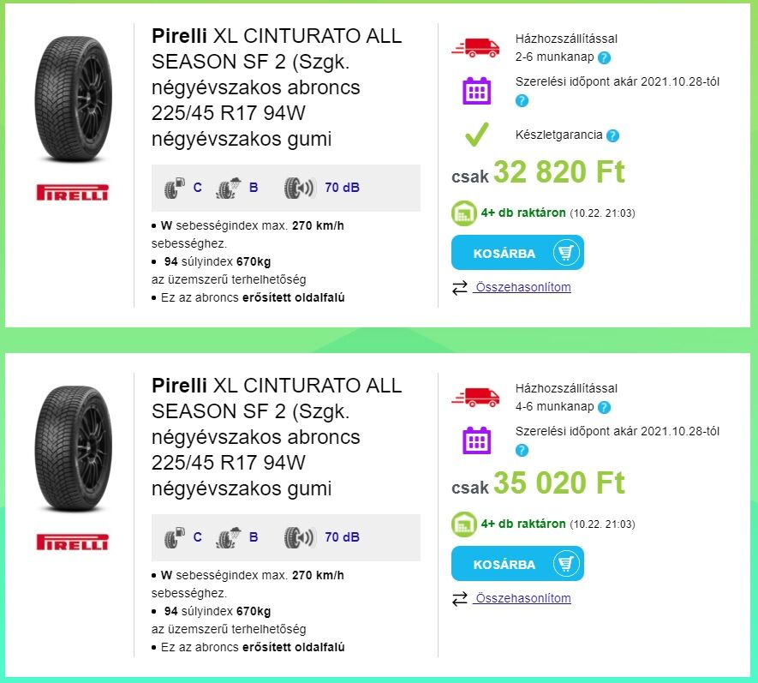Click Pirelli brand logo in second listing
Image resolution: width=758 pixels, height=683 pixels.
(x=73, y=542)
